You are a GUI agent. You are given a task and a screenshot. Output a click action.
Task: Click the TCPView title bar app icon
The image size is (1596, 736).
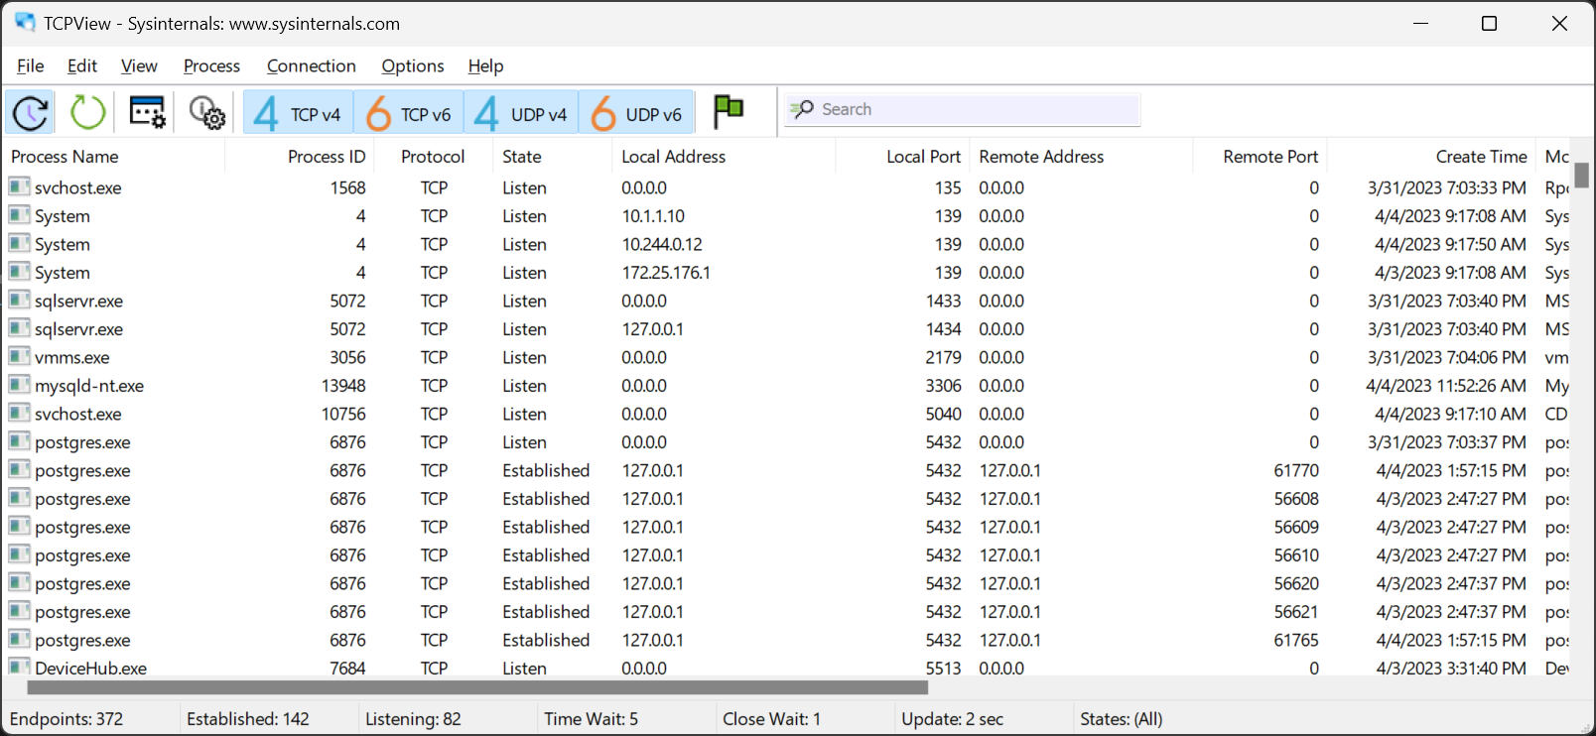tap(25, 22)
